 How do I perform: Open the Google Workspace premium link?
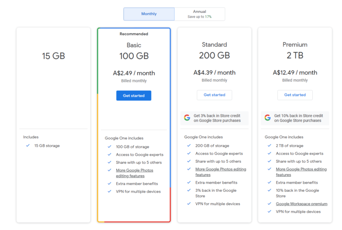pyautogui.click(x=301, y=204)
